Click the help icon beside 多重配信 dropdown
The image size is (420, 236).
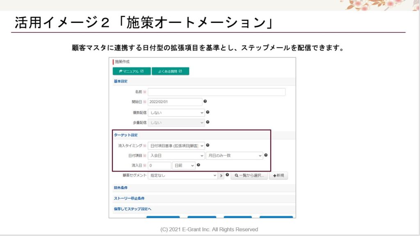click(x=208, y=122)
